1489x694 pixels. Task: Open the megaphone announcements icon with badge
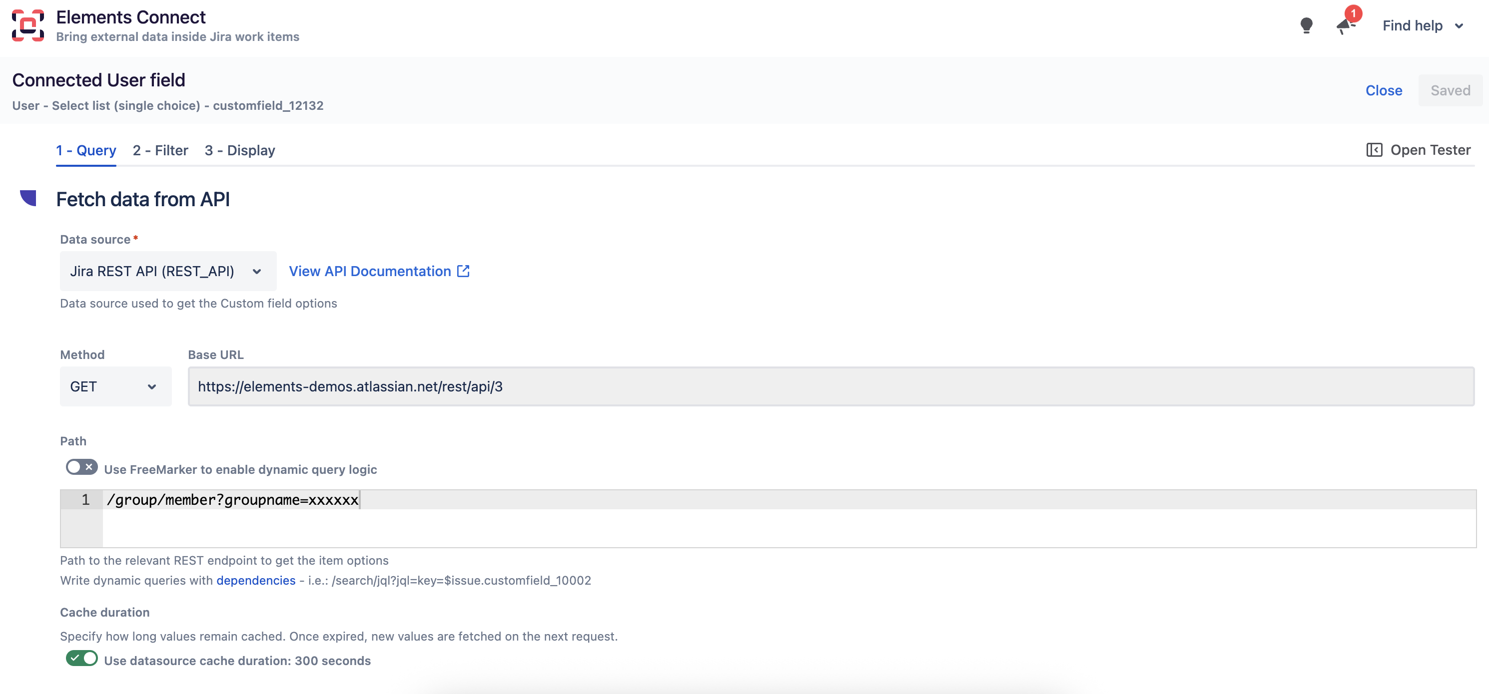tap(1346, 25)
